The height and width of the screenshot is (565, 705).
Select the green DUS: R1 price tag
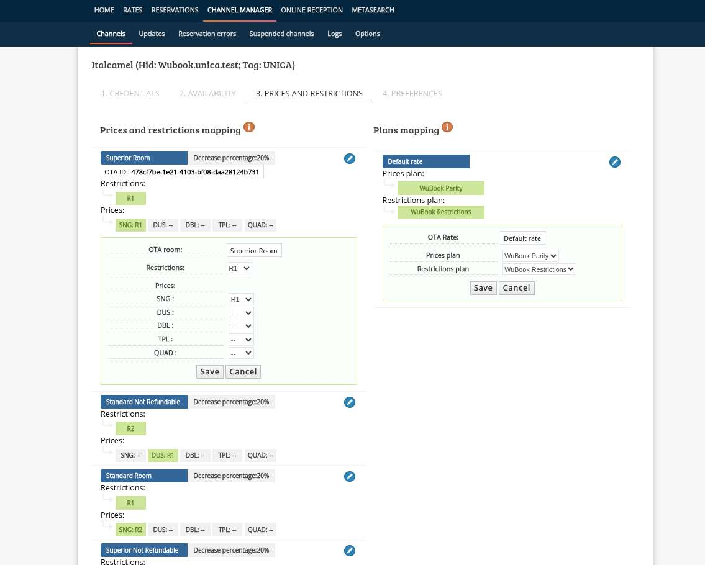(x=163, y=456)
